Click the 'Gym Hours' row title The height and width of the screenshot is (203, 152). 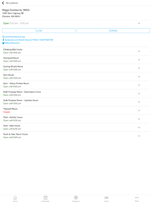coord(9,75)
